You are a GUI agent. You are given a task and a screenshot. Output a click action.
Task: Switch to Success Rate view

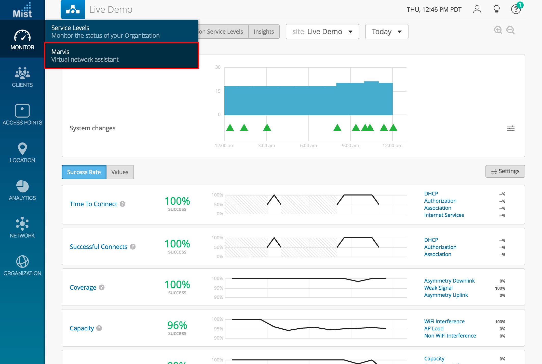(84, 172)
